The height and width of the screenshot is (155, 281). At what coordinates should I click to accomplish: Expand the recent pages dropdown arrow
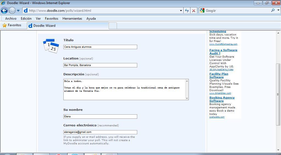coord(18,11)
